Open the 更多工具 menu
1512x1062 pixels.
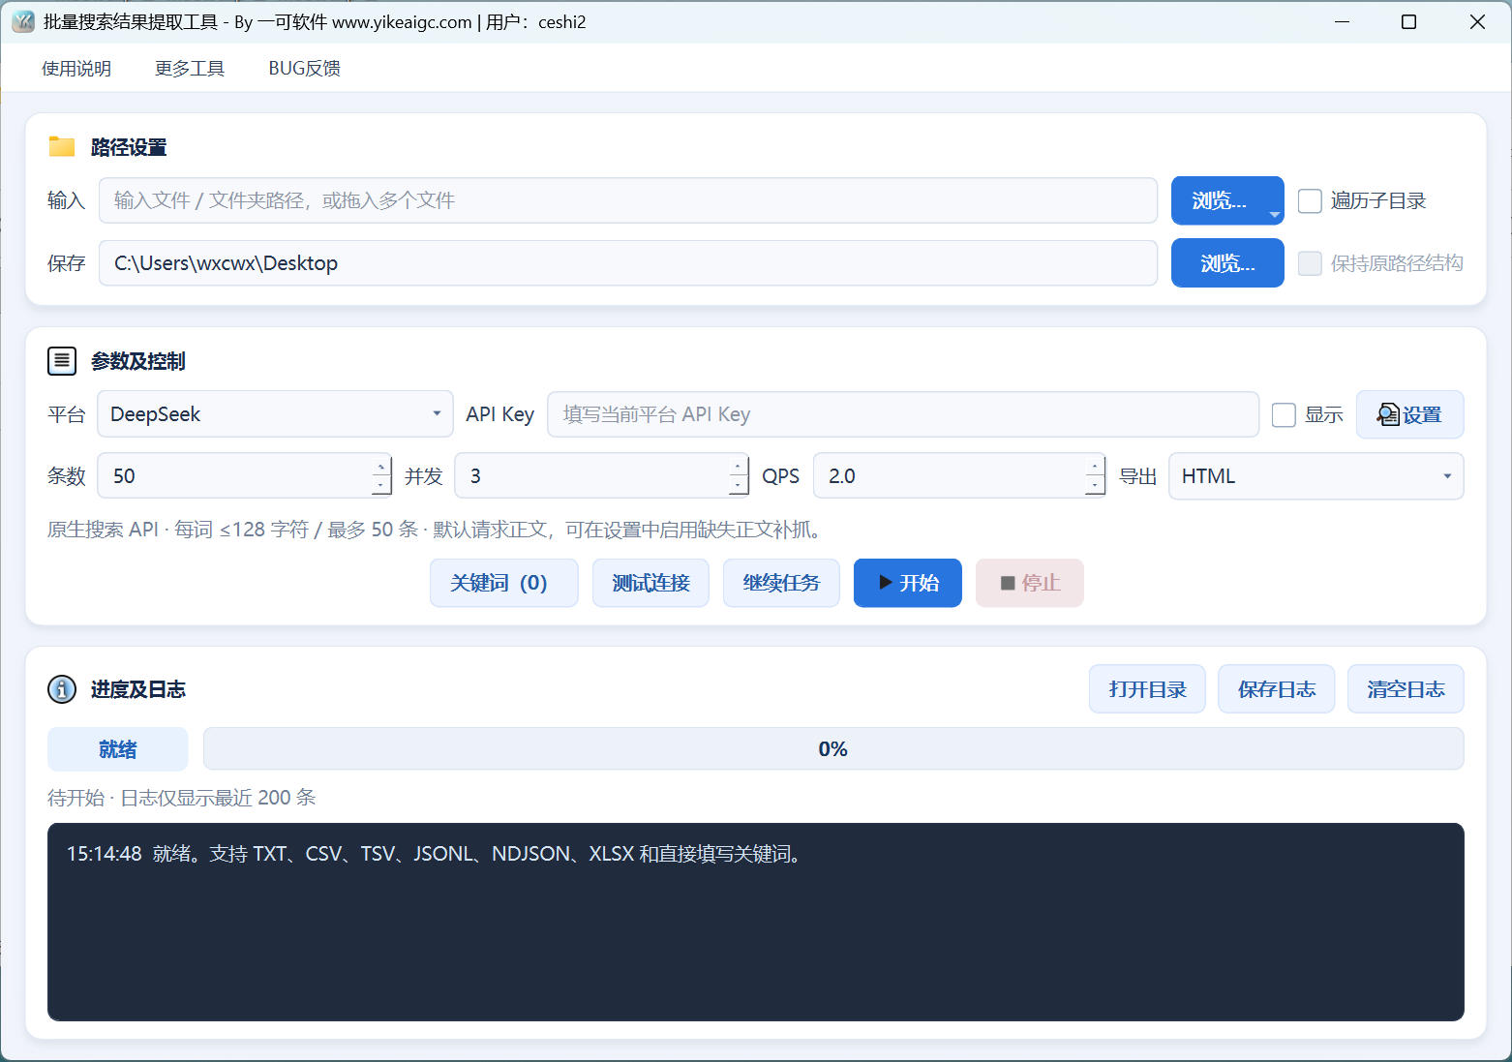(x=190, y=69)
